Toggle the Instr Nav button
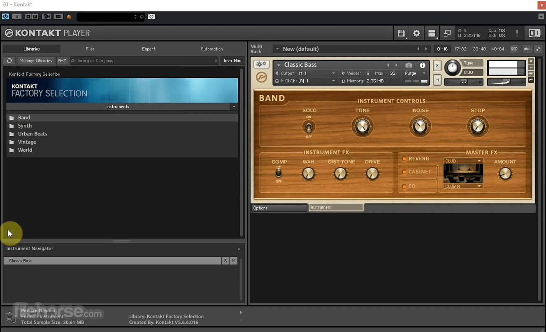 coord(232,60)
